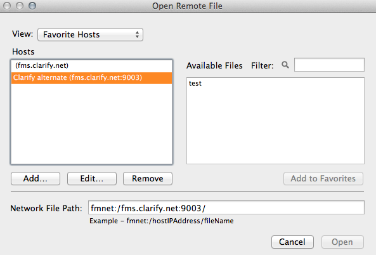Click the Add... button under Hosts
This screenshot has width=376, height=255.
click(x=36, y=178)
